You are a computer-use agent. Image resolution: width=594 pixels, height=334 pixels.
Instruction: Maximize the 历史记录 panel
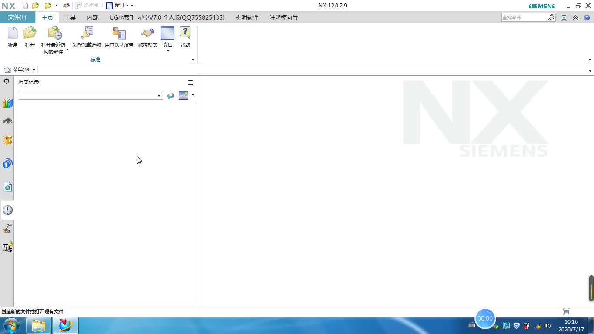[x=190, y=82]
